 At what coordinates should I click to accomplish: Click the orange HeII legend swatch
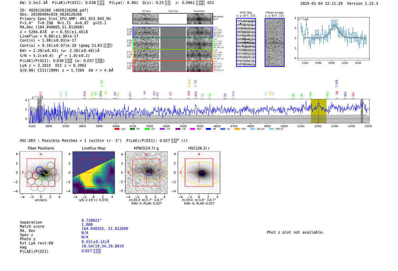point(237,129)
